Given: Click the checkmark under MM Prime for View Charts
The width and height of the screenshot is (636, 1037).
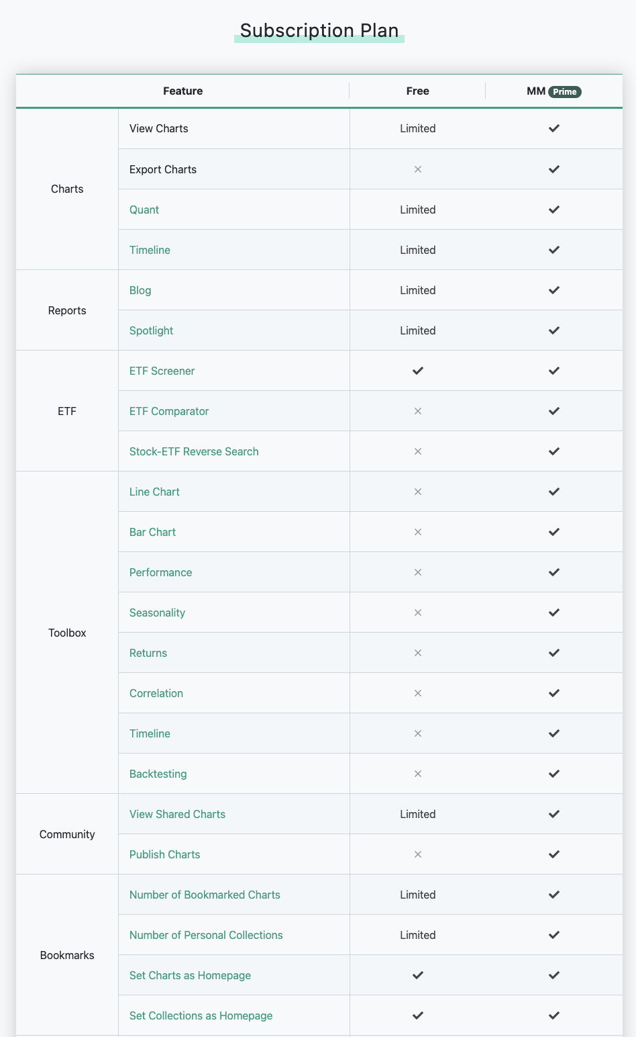Looking at the screenshot, I should 554,128.
